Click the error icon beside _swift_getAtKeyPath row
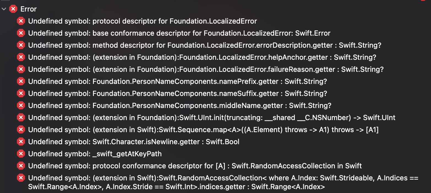Screen dimensions: 431x193 tap(21, 154)
